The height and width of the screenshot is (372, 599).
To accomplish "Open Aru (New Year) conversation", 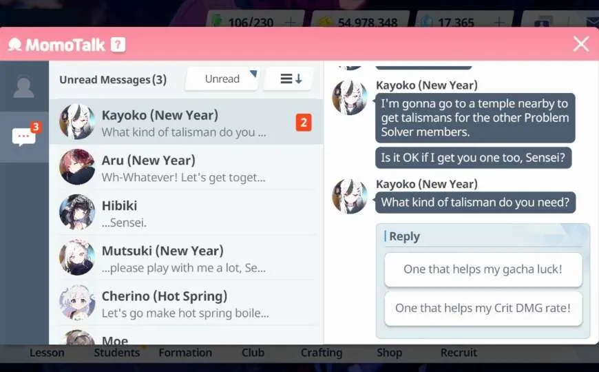I will 187,167.
